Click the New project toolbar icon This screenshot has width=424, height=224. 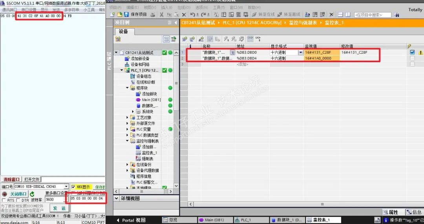point(113,14)
